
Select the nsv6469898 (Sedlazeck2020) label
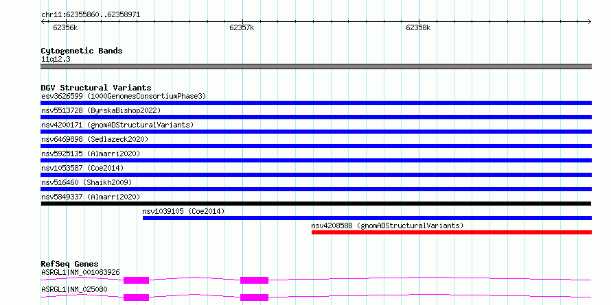click(95, 139)
